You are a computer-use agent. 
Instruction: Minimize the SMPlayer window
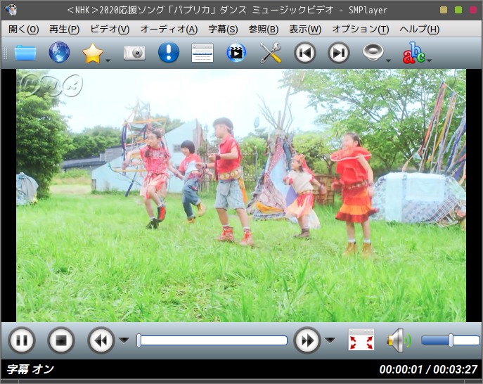(x=444, y=10)
